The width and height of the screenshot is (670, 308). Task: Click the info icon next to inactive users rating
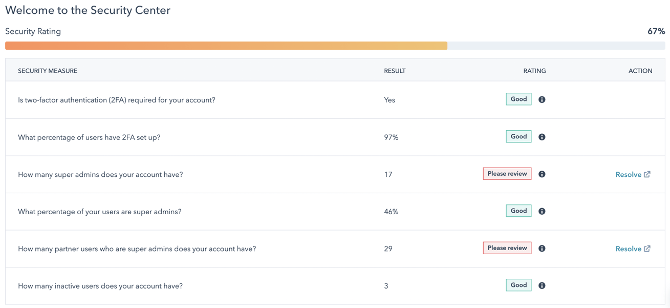coord(542,285)
